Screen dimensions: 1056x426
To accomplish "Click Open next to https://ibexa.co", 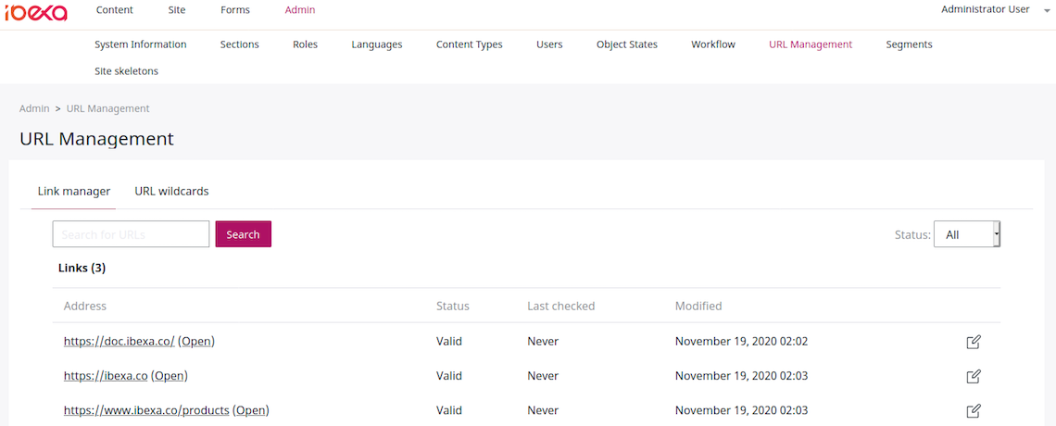I will coord(170,376).
